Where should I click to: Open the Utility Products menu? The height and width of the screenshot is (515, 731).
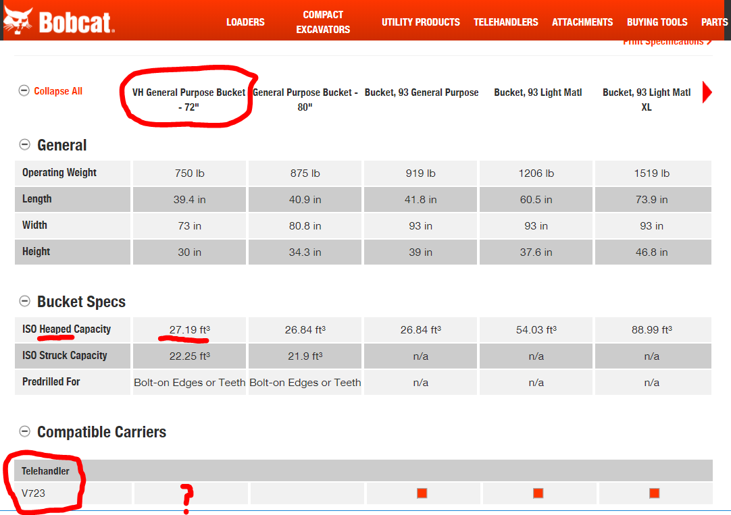point(420,22)
